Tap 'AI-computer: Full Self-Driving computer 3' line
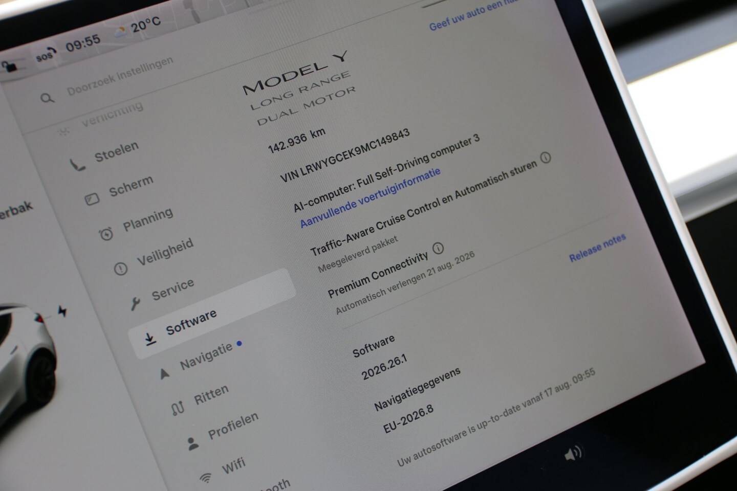 click(386, 174)
